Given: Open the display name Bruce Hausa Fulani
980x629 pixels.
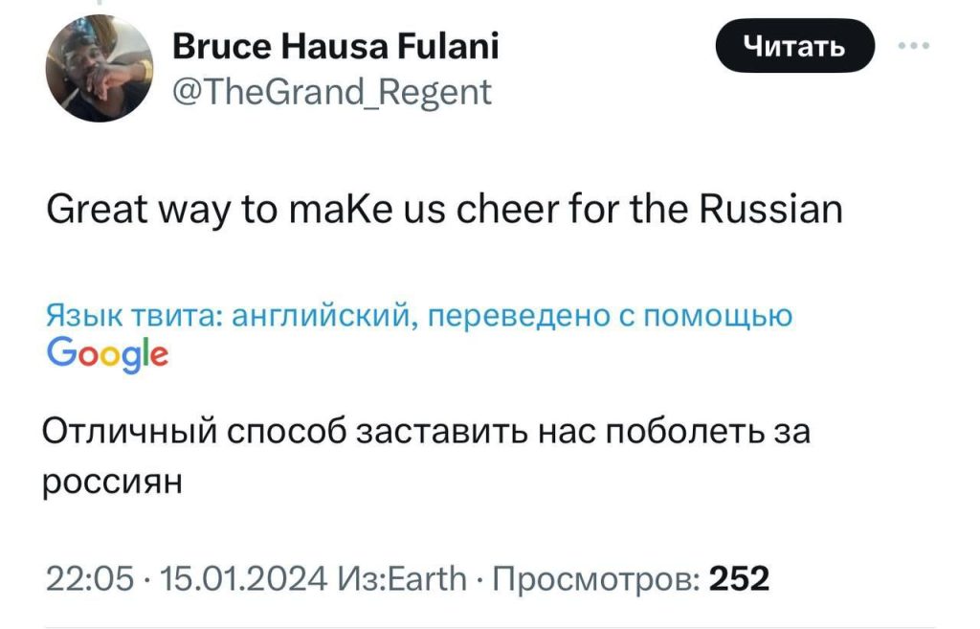Looking at the screenshot, I should (337, 46).
